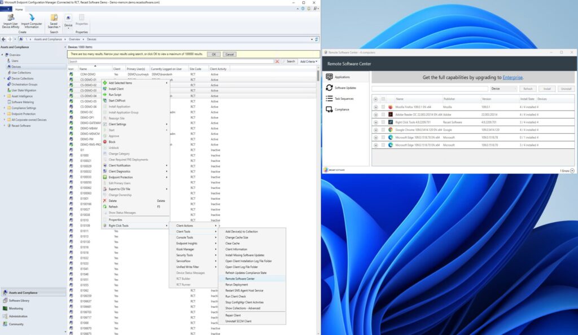Open the Device scope dropdown
The width and height of the screenshot is (578, 335).
pyautogui.click(x=503, y=89)
